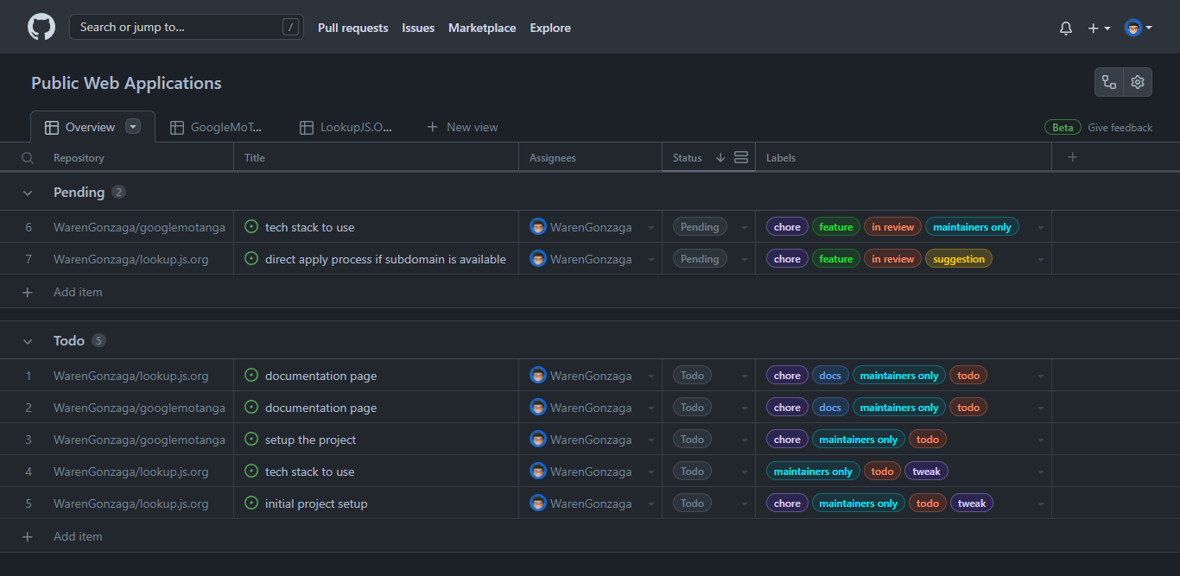Image resolution: width=1180 pixels, height=576 pixels.
Task: Click the Todo status pill in row 3
Action: point(692,440)
